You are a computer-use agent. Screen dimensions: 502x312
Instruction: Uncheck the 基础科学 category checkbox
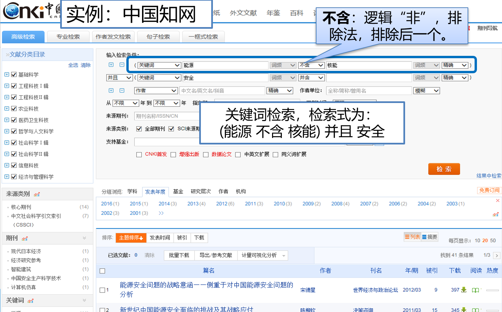[x=13, y=74]
